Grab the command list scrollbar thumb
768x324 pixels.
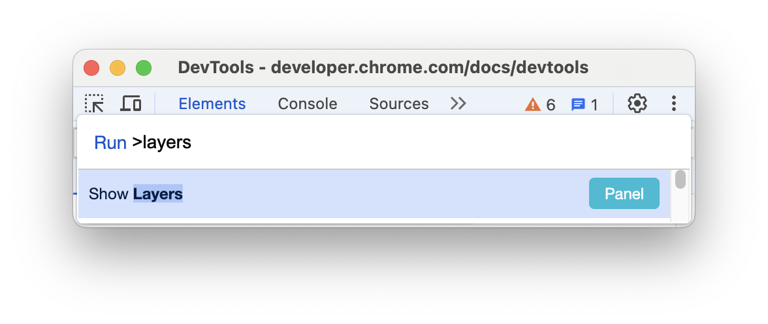click(680, 180)
